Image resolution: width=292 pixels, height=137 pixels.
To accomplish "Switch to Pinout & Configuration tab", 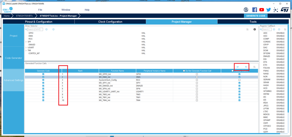I will pos(39,22).
